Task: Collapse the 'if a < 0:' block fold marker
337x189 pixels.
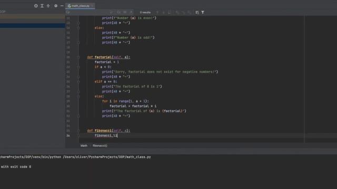Action: coord(78,67)
